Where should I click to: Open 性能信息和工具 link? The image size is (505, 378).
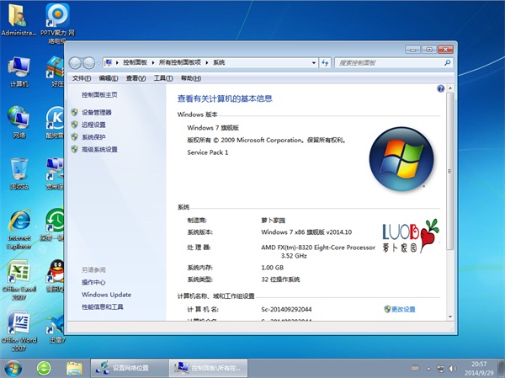[102, 306]
